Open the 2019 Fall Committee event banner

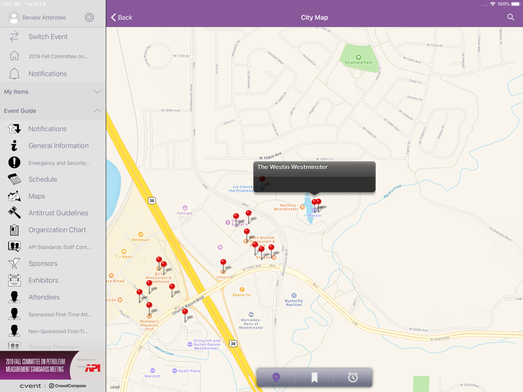point(53,365)
